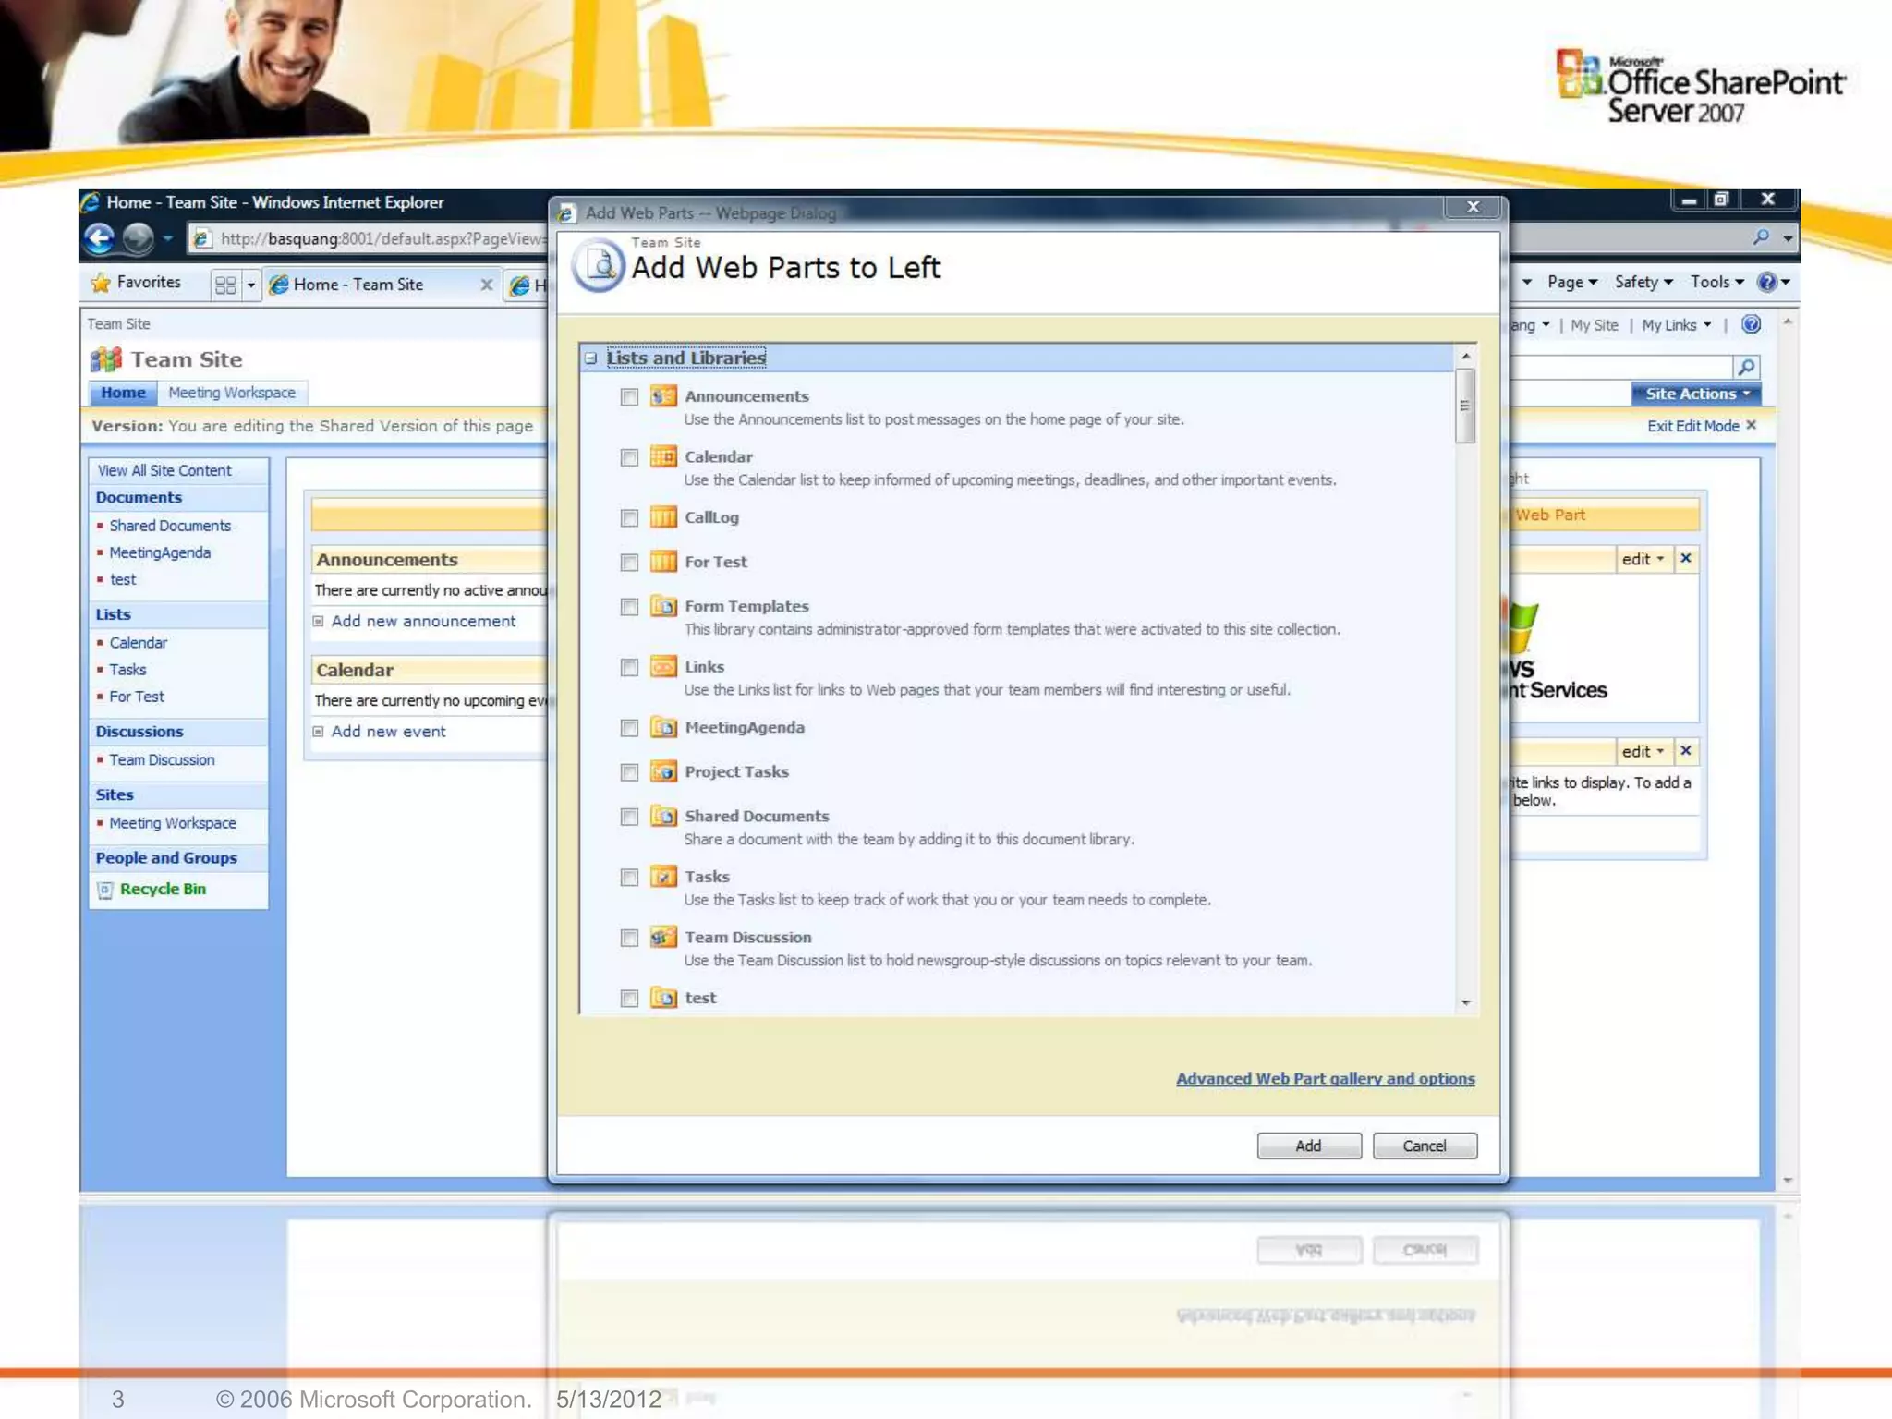Collapse the Lists and Libraries section
Image resolution: width=1892 pixels, height=1419 pixels.
[x=591, y=358]
